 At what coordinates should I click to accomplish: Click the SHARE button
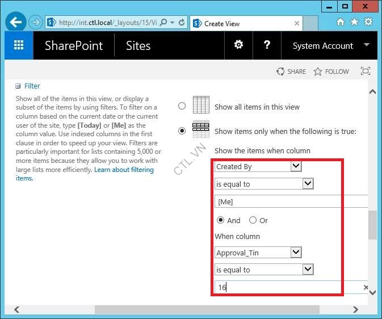point(291,72)
